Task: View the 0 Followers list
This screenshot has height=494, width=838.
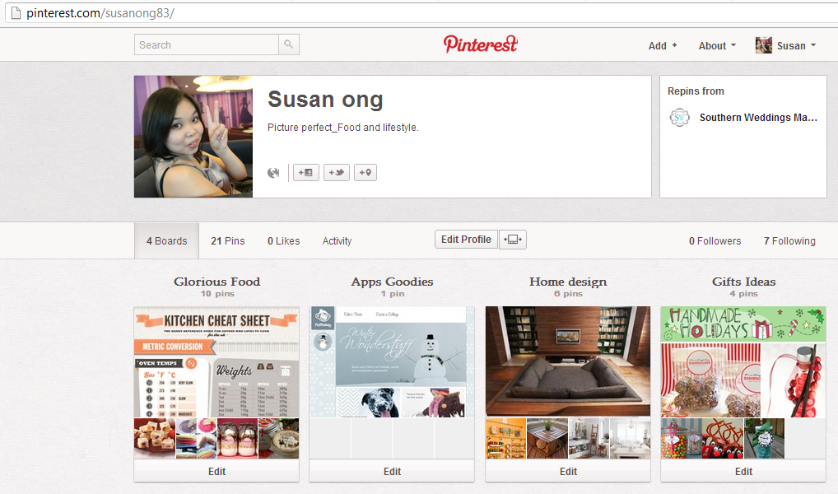Action: pyautogui.click(x=715, y=241)
